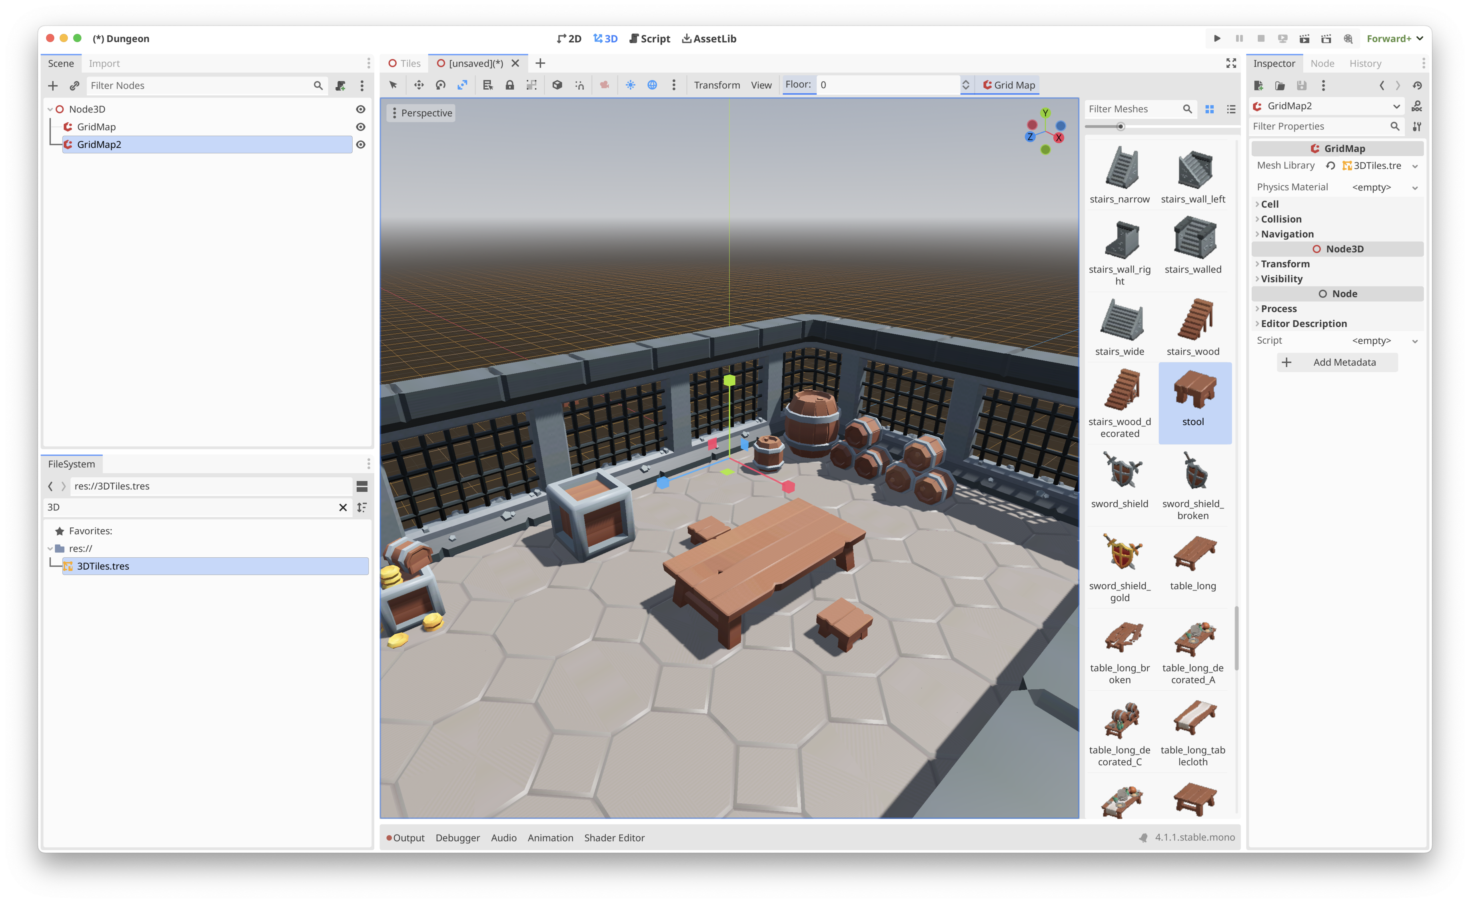Toggle sun preview icon in viewport toolbar
The height and width of the screenshot is (903, 1470).
click(630, 85)
